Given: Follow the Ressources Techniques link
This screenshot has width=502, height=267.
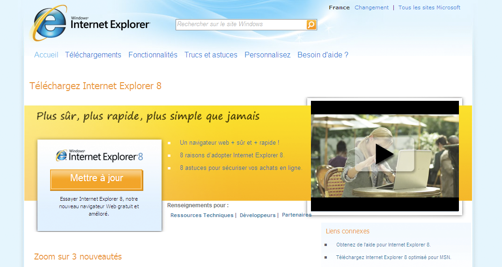Looking at the screenshot, I should [202, 215].
